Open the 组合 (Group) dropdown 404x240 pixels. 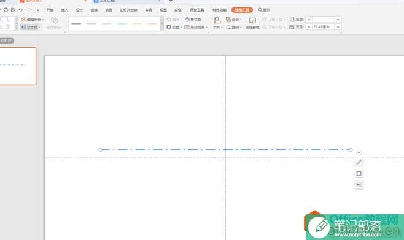pyautogui.click(x=234, y=20)
